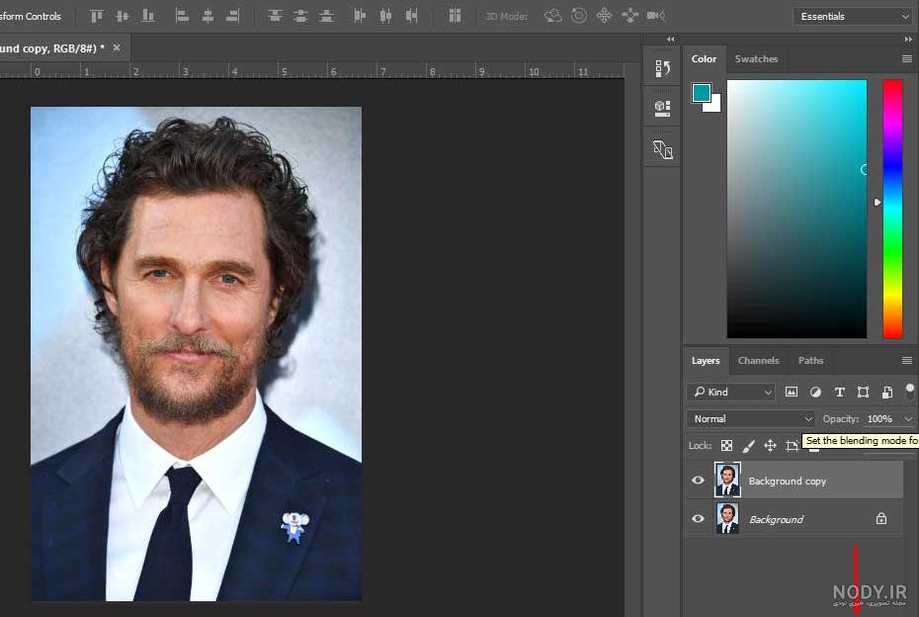Expand the Kind filter type dropdown
Image resolution: width=919 pixels, height=617 pixels.
[731, 392]
